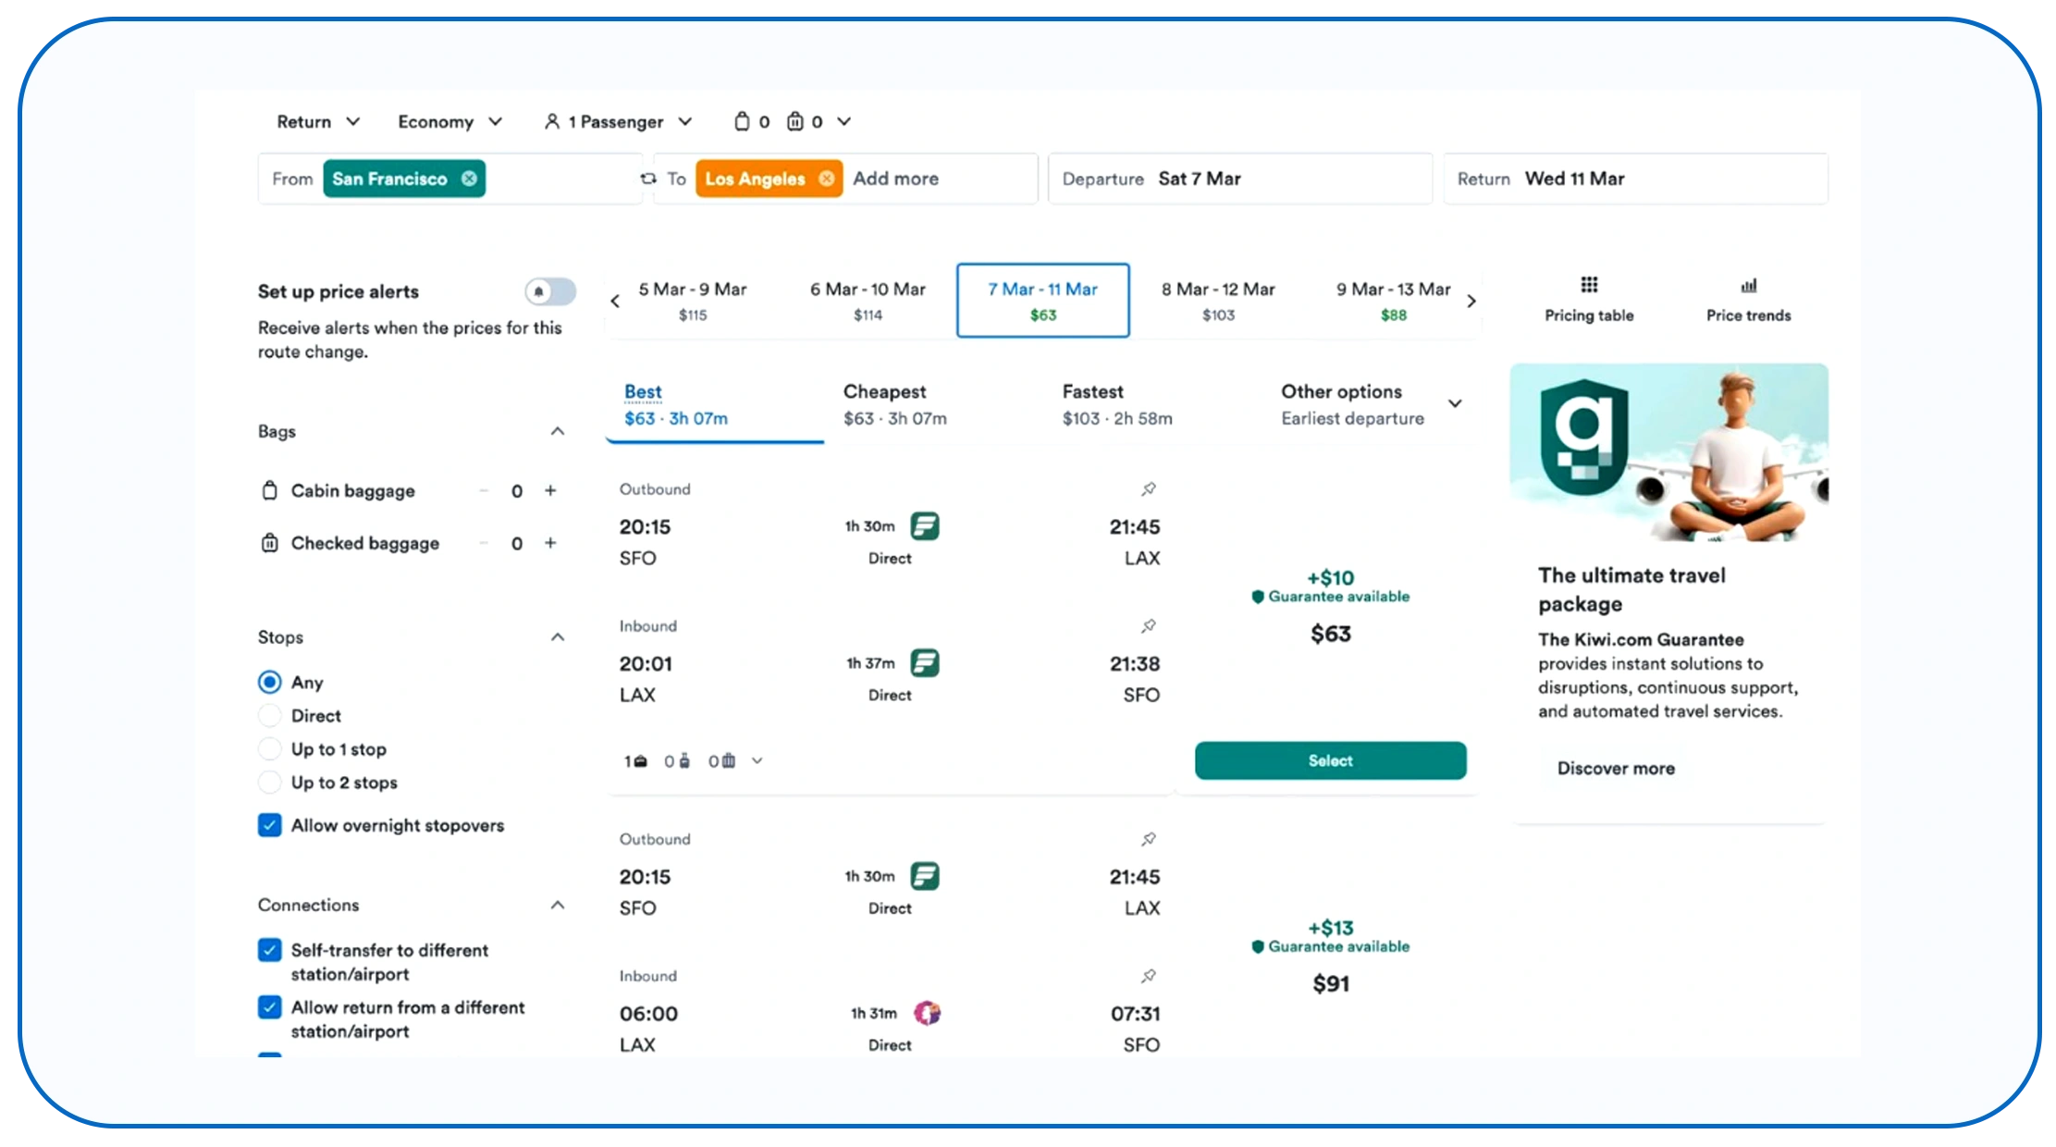Click airline logo on 20:15 outbound $63 flight
This screenshot has width=2056, height=1147.
click(925, 526)
